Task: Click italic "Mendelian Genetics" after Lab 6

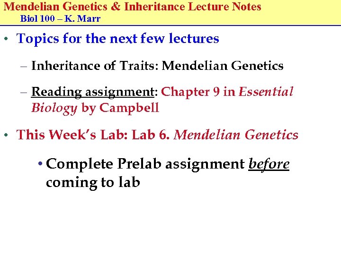Action: tap(236, 136)
